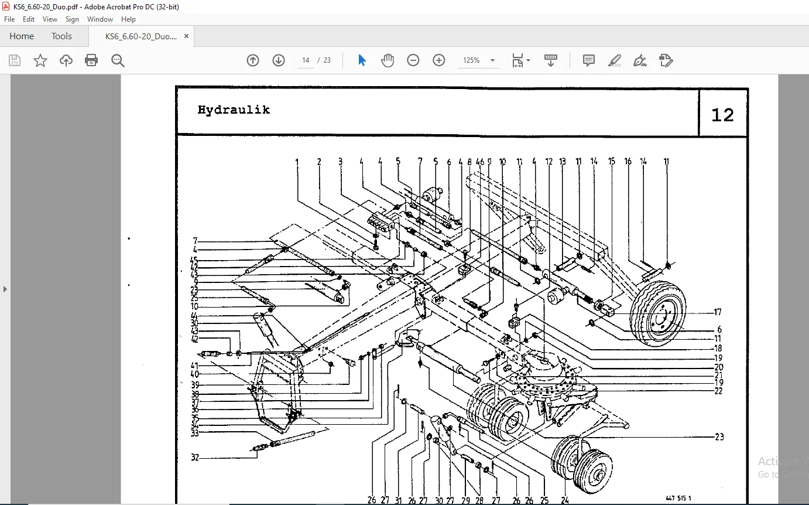Select the KS6_6.60-20_Duo document tab
Image resolution: width=809 pixels, height=505 pixels.
pyautogui.click(x=141, y=36)
